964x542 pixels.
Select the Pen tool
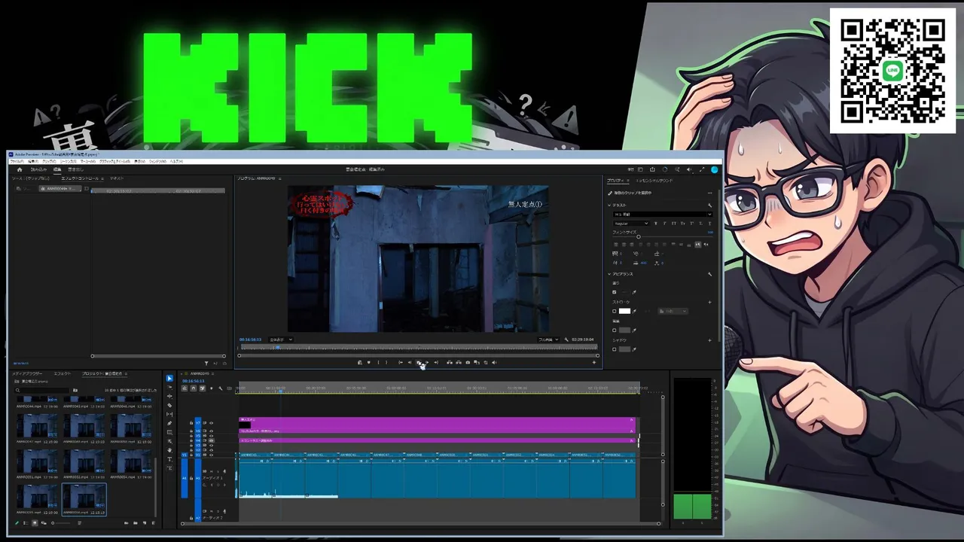(x=169, y=424)
